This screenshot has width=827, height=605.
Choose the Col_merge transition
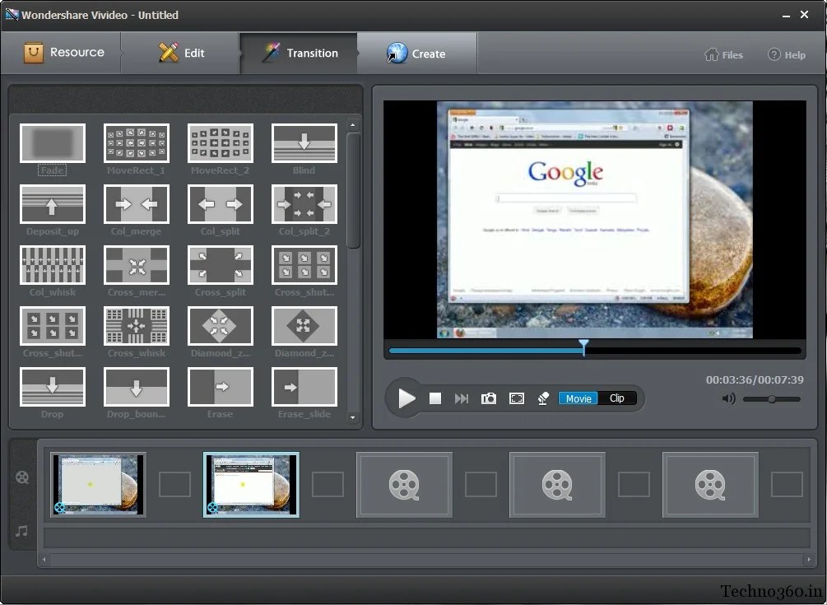point(136,204)
